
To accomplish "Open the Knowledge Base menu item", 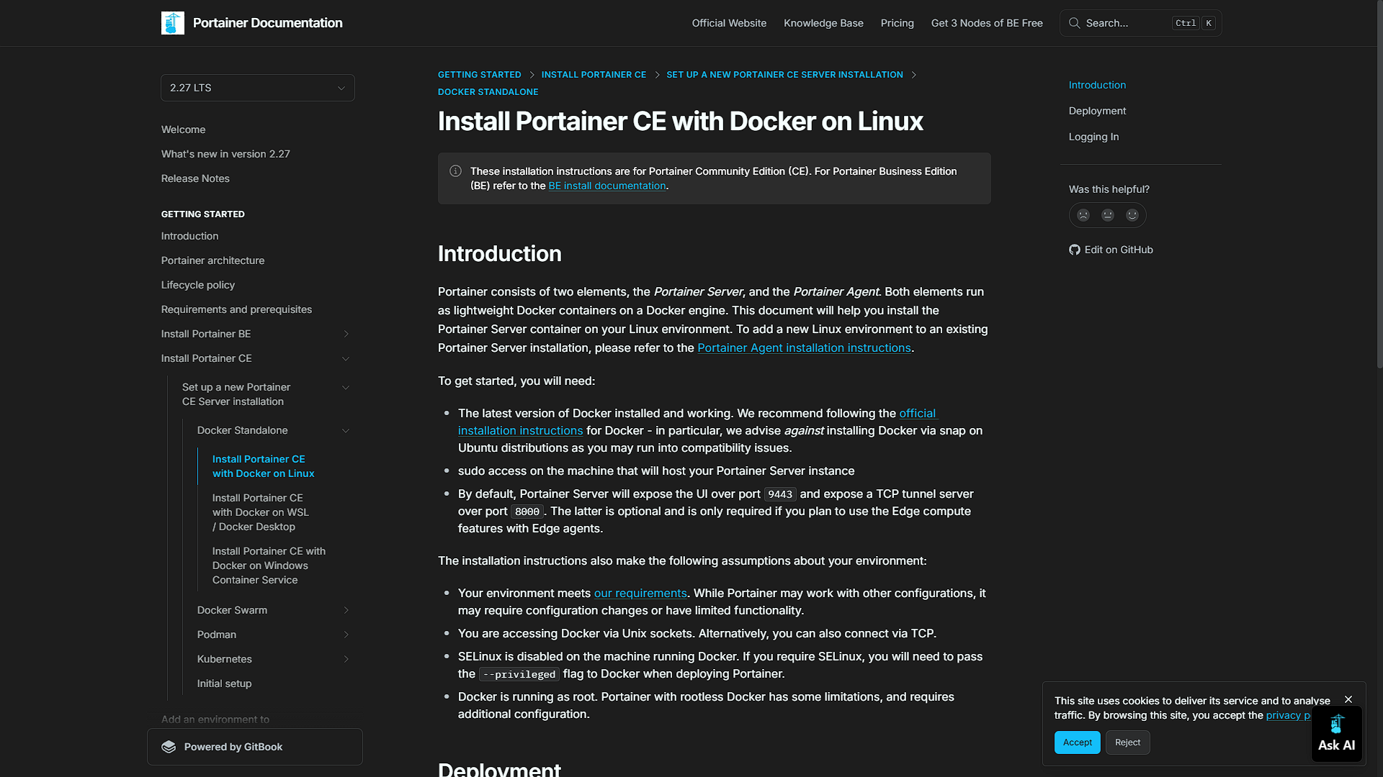I will (823, 23).
